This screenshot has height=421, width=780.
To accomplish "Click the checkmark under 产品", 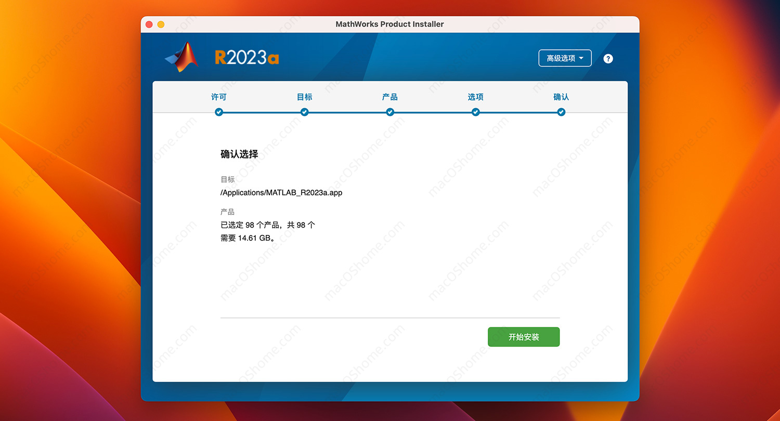I will [390, 112].
